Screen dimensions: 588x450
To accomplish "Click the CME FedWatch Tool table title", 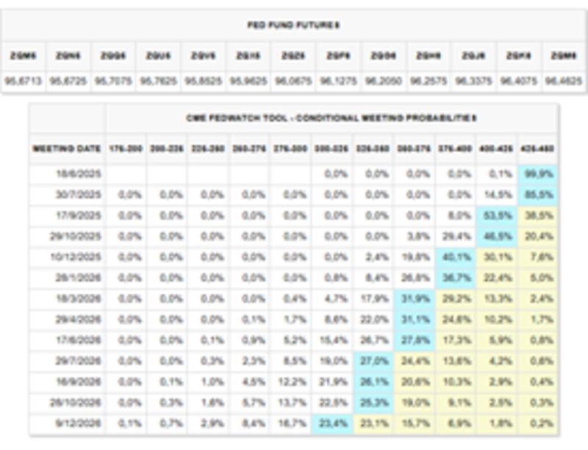I will [x=331, y=118].
